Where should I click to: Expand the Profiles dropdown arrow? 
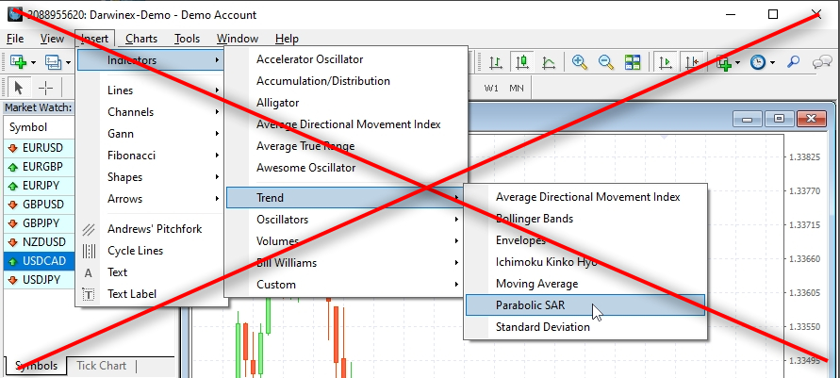pos(68,62)
